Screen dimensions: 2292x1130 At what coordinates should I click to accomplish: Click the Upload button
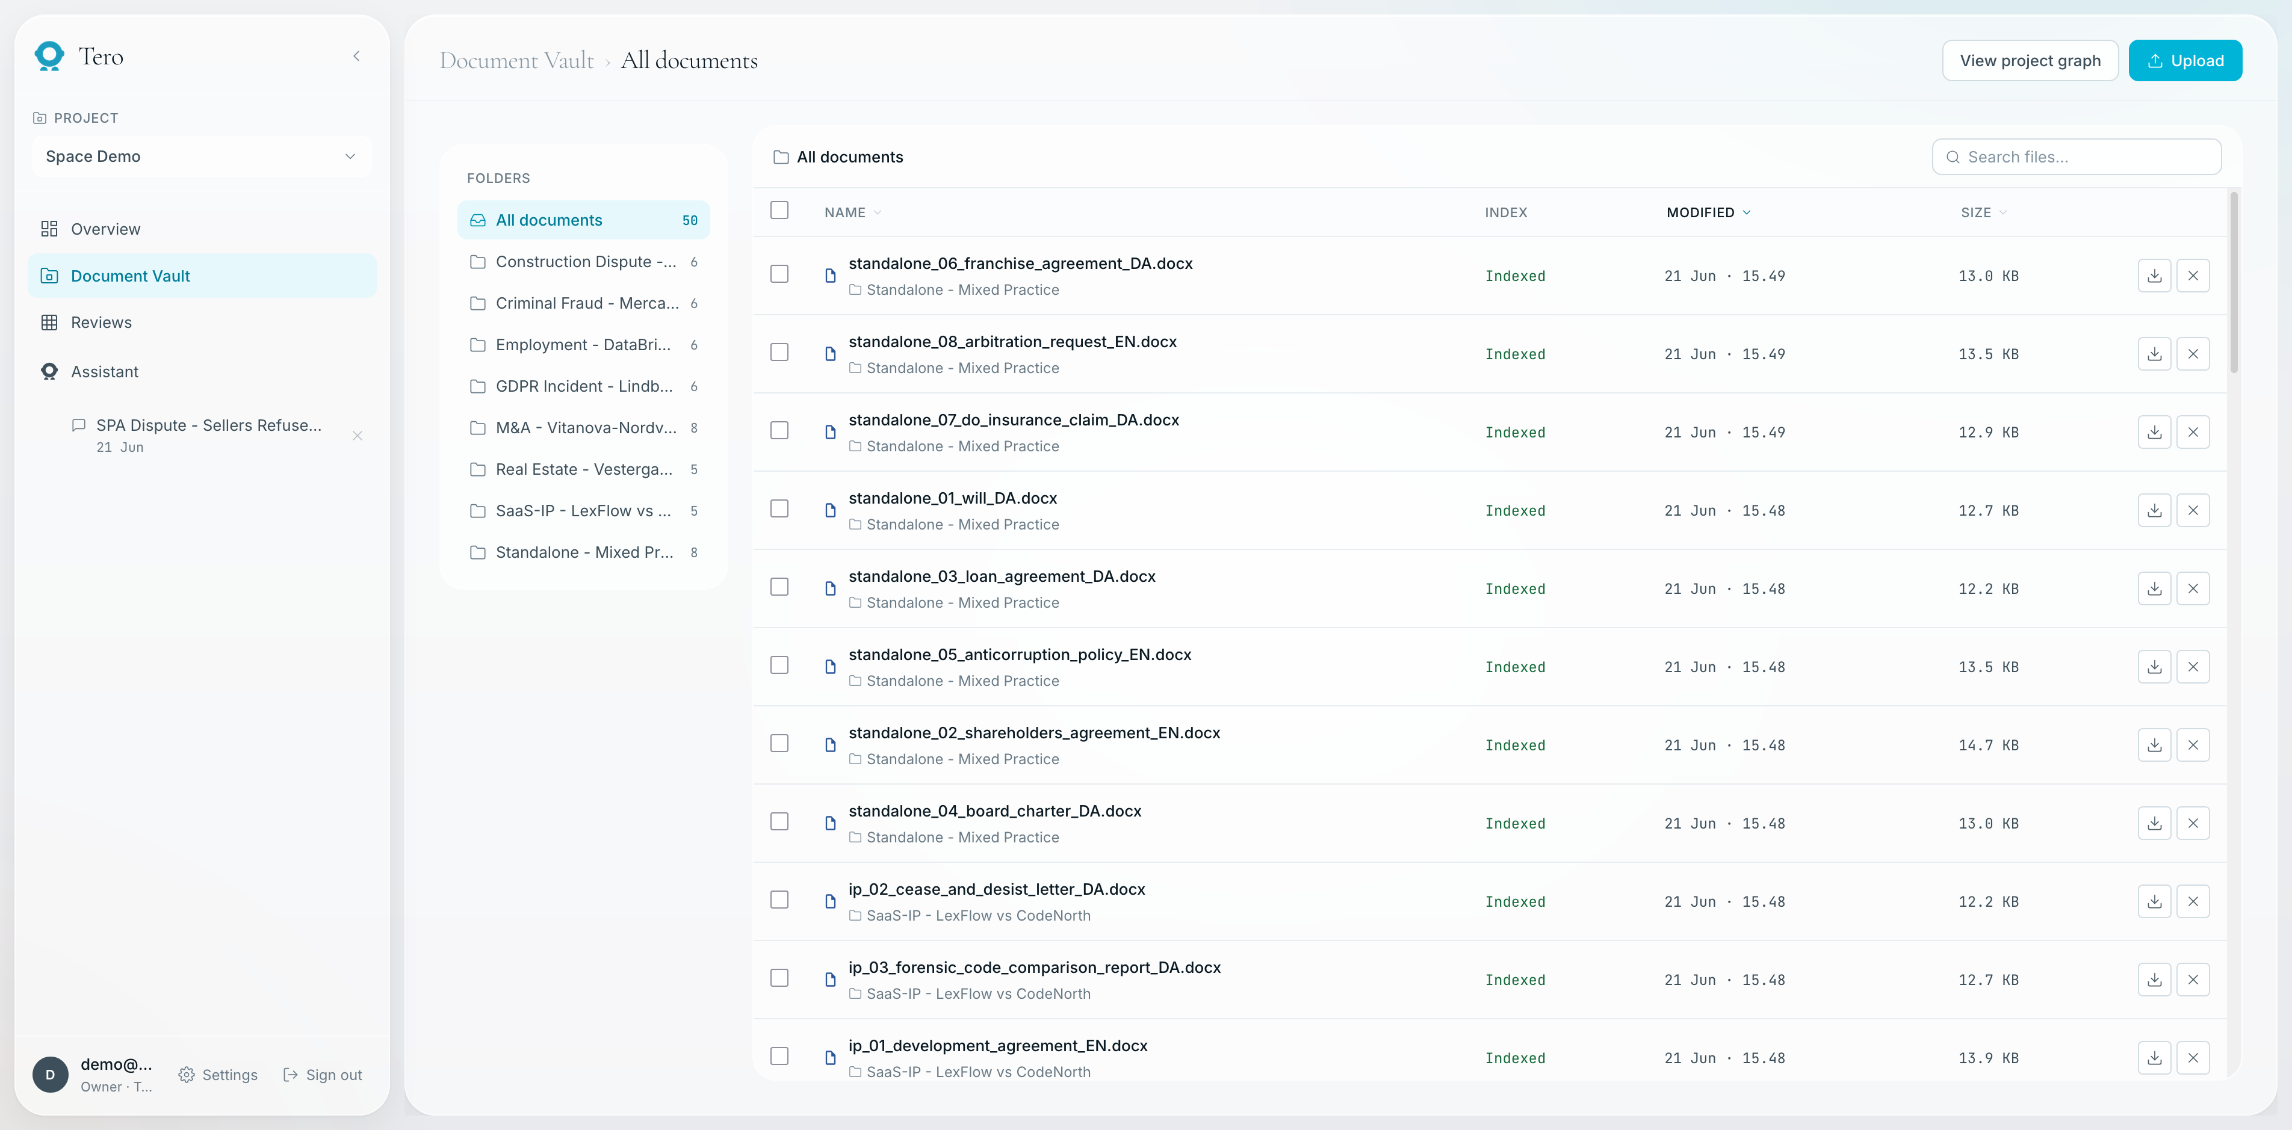(x=2185, y=61)
